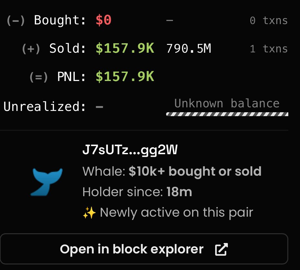Open in block explorer button
This screenshot has width=300, height=270.
144,249
